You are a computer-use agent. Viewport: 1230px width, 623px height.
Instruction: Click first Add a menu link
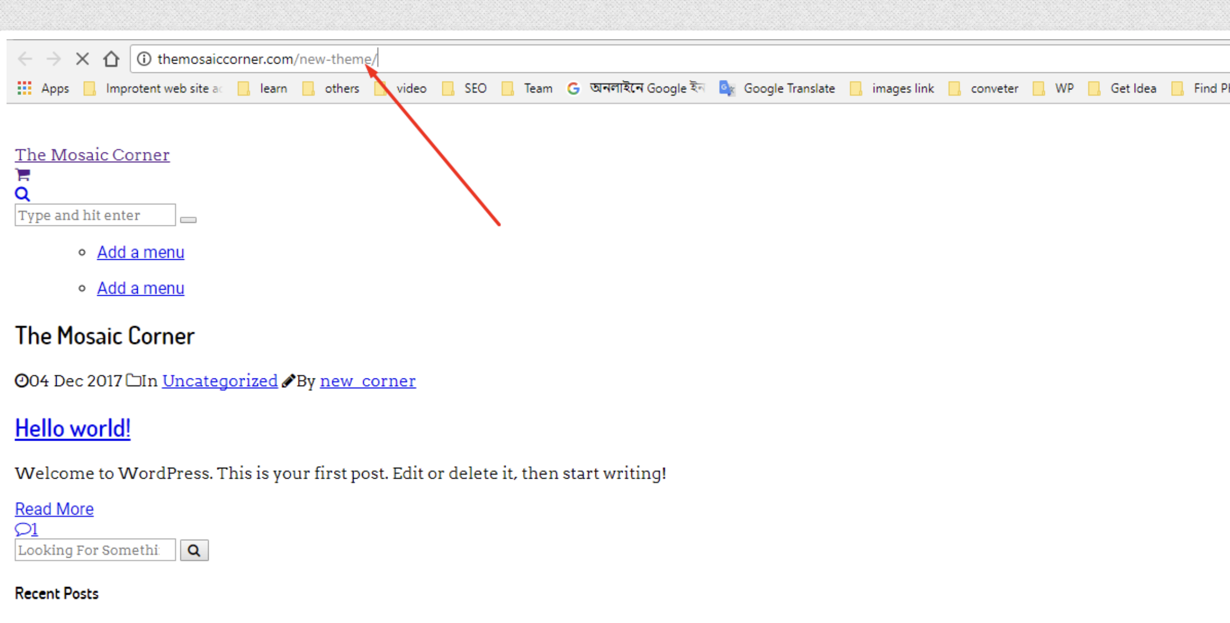coord(141,252)
